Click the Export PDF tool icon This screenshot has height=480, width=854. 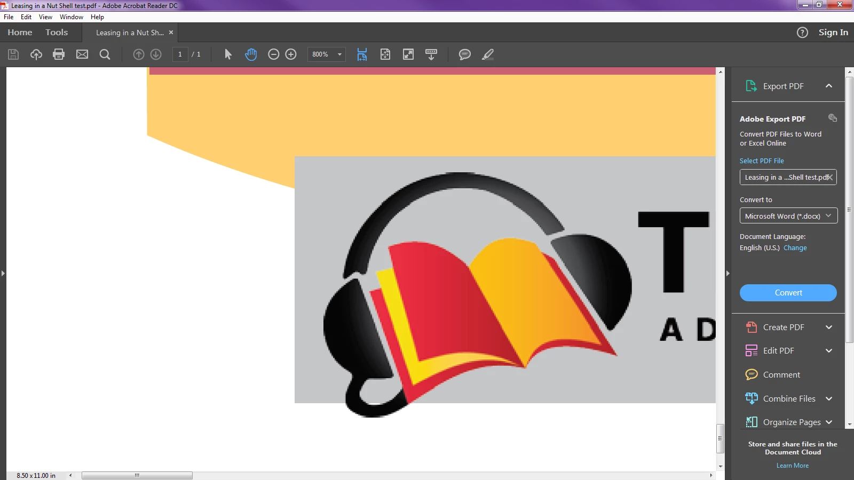point(751,86)
